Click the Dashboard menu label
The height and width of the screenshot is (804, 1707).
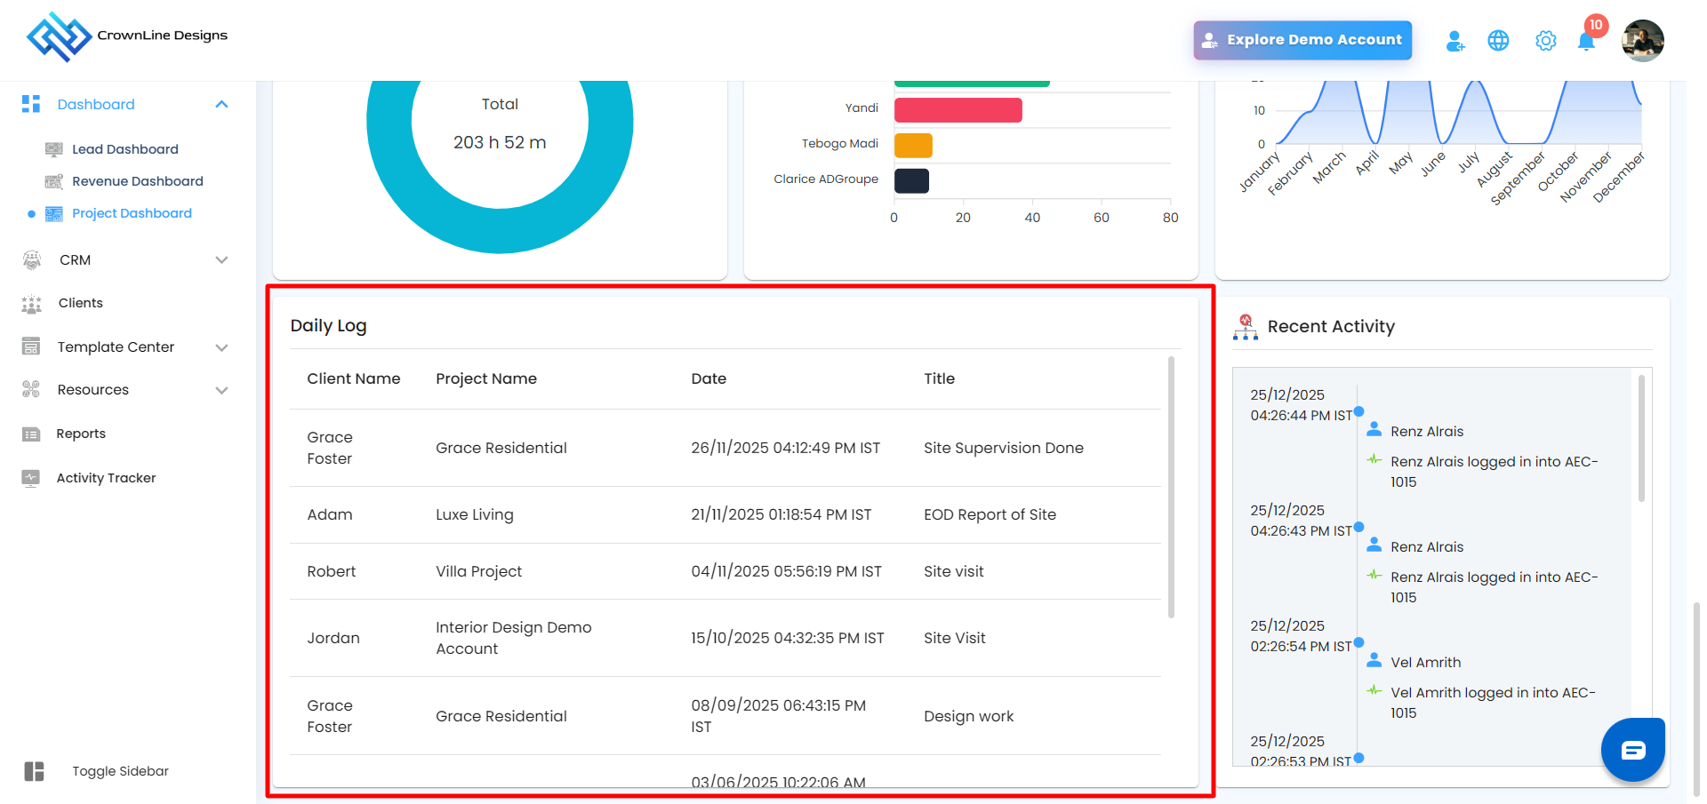96,104
